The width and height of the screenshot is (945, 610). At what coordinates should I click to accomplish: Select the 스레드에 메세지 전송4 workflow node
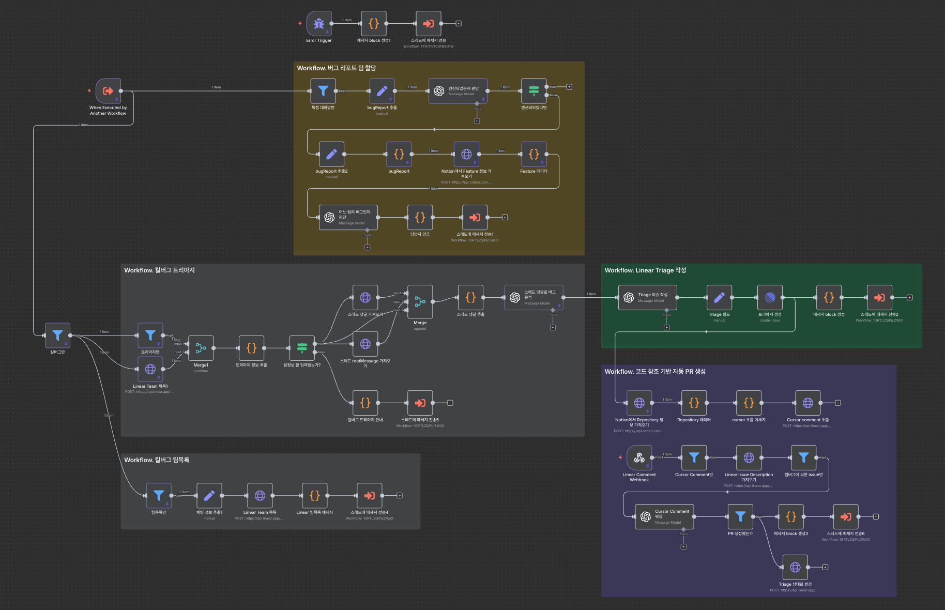tap(370, 496)
